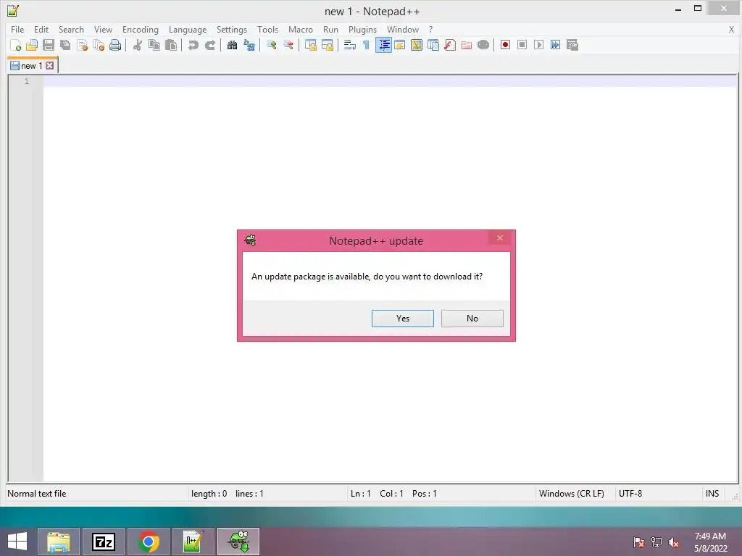The image size is (742, 556).
Task: Click the Save recorded macro icon
Action: [572, 45]
